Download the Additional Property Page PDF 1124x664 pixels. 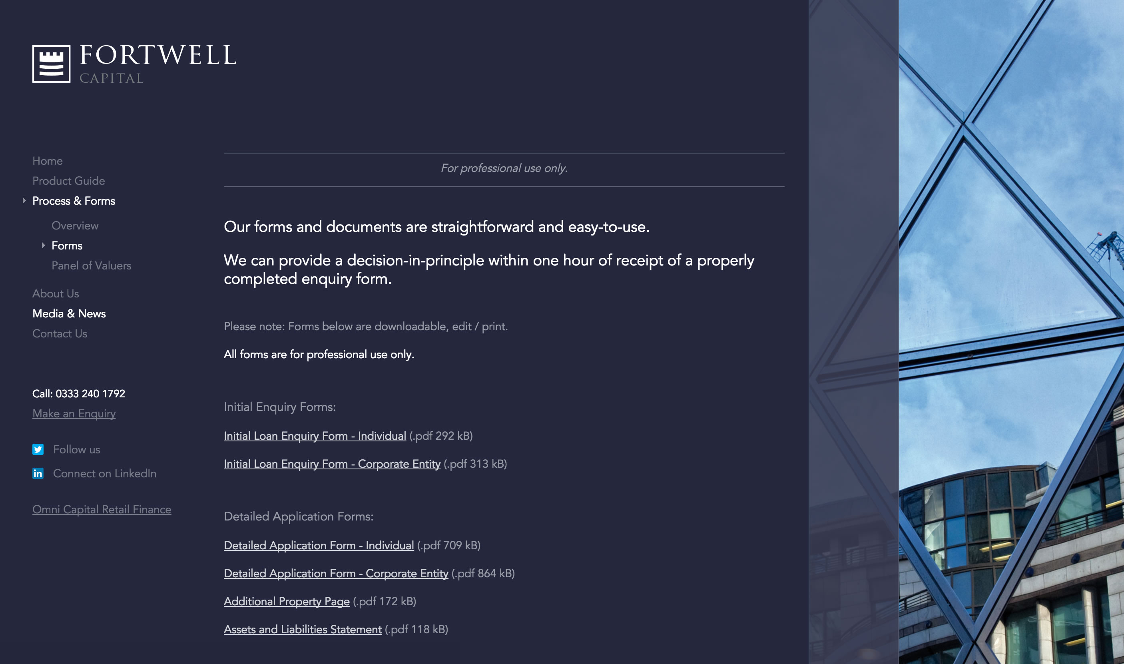click(286, 601)
